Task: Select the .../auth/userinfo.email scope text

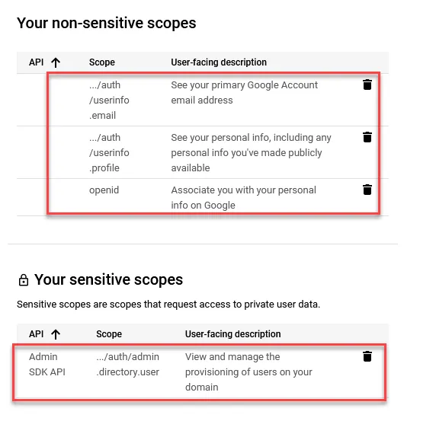Action: [109, 100]
